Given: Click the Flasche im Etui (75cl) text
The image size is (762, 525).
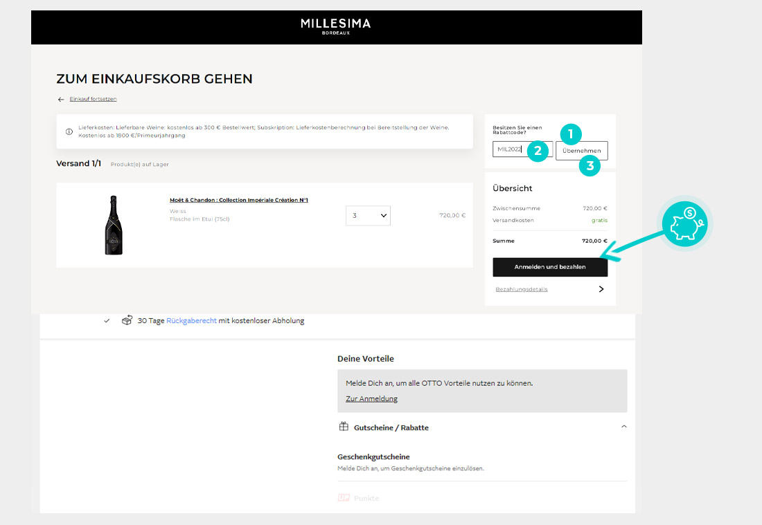Looking at the screenshot, I should [200, 219].
